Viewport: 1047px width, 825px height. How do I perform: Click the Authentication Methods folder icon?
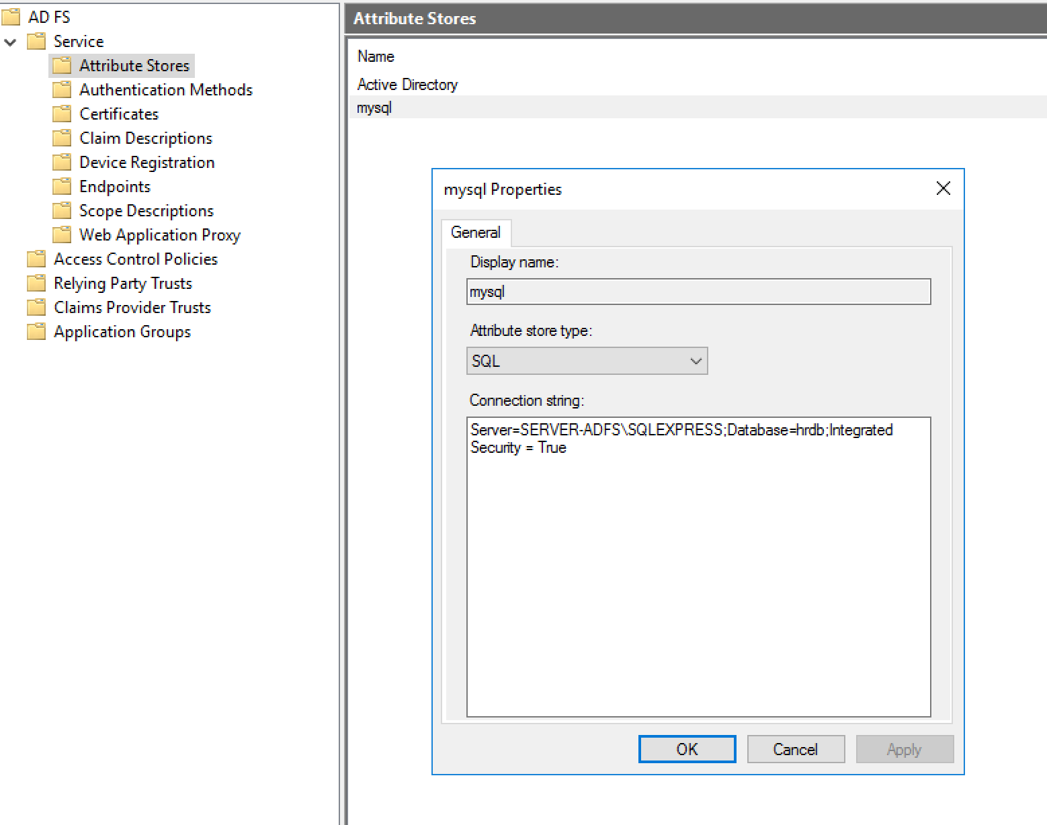62,90
